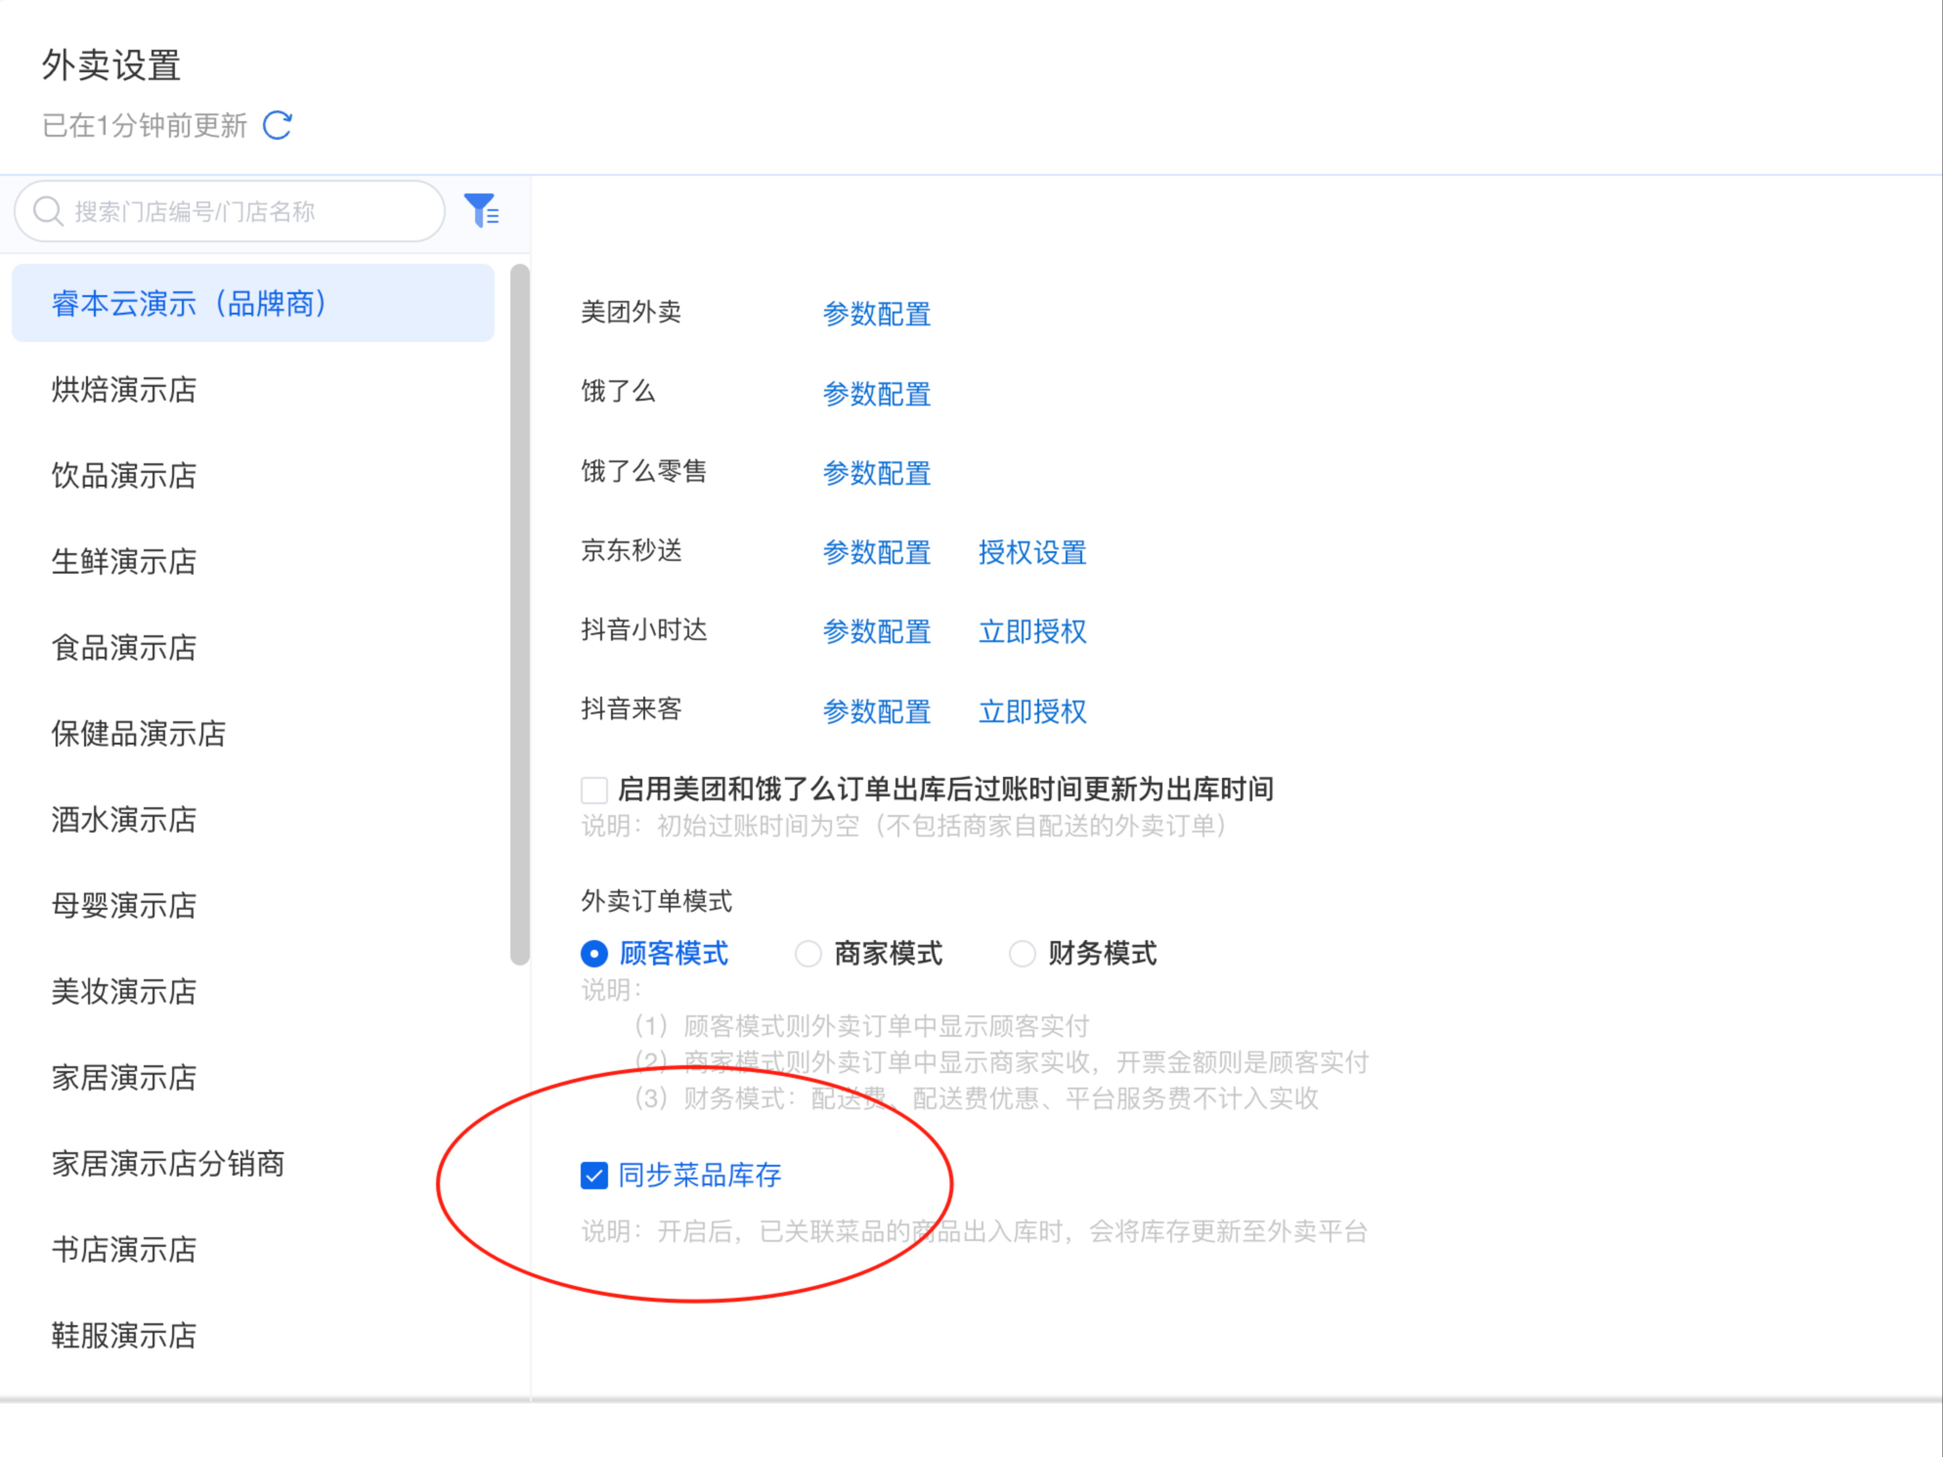Image resolution: width=1943 pixels, height=1457 pixels.
Task: Select 鞋服演示店 in store list
Action: [124, 1336]
